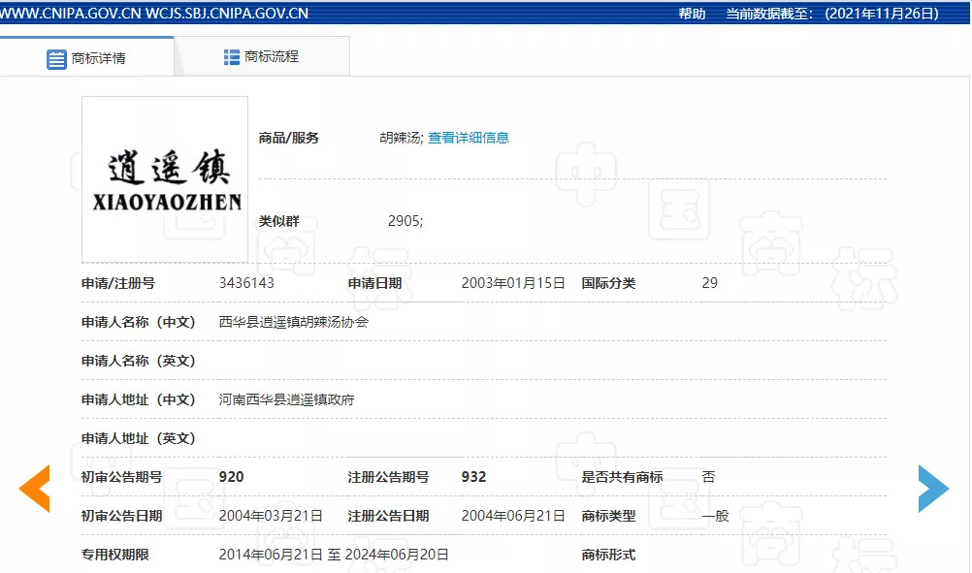Open the 帮助 help link
972x573 pixels.
(692, 13)
